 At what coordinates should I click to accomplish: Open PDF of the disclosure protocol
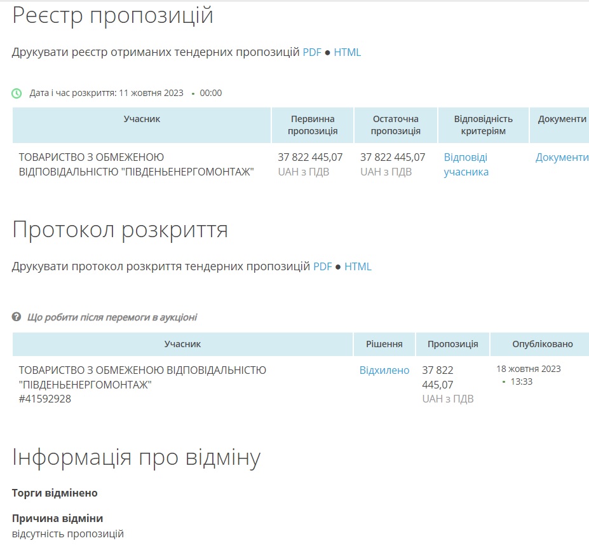click(x=323, y=266)
